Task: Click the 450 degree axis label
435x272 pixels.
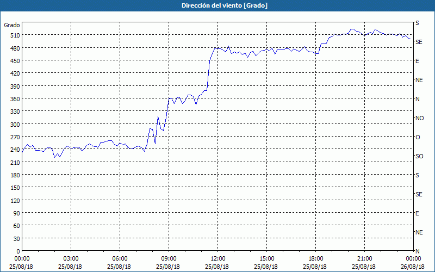Action: point(16,61)
